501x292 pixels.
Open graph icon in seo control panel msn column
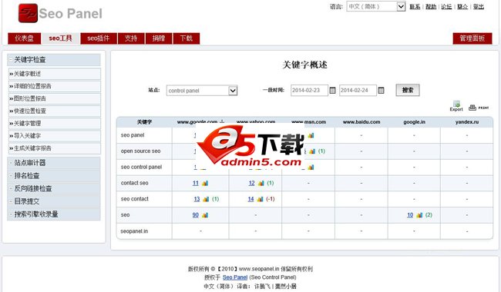311,168
